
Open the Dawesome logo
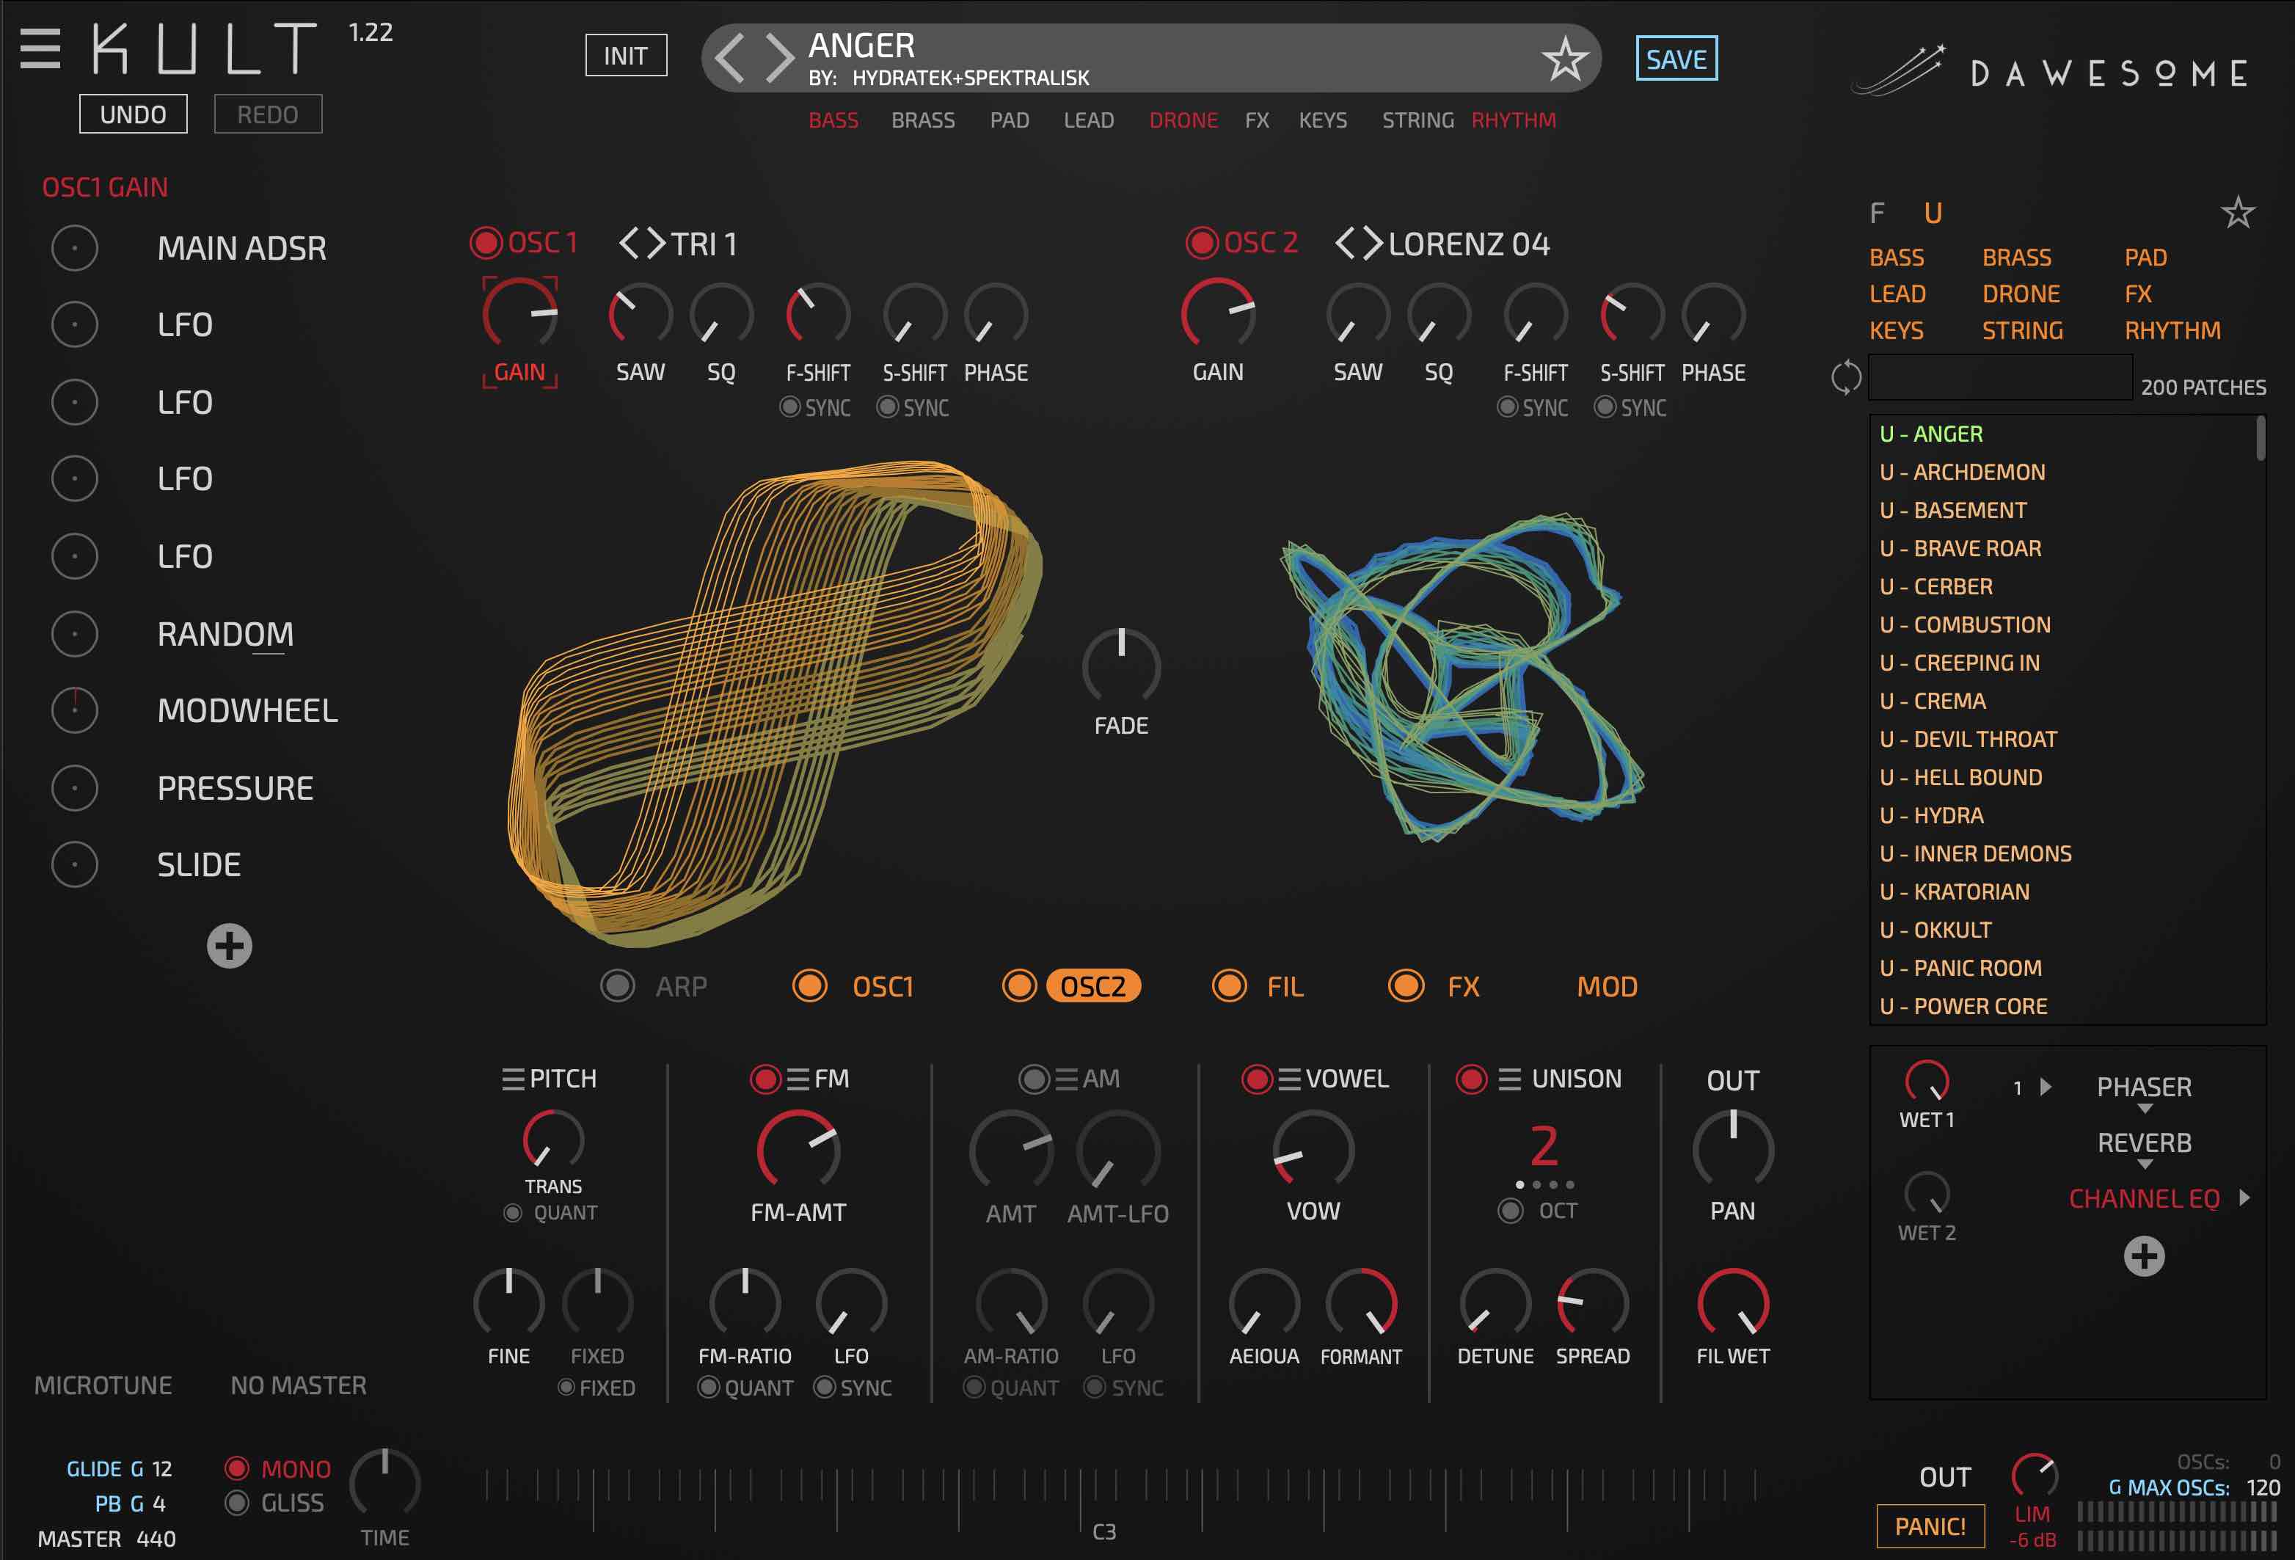[2049, 72]
